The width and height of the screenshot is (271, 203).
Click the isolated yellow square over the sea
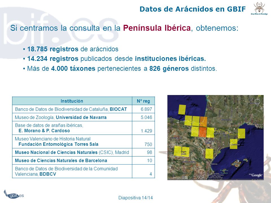click(x=182, y=110)
